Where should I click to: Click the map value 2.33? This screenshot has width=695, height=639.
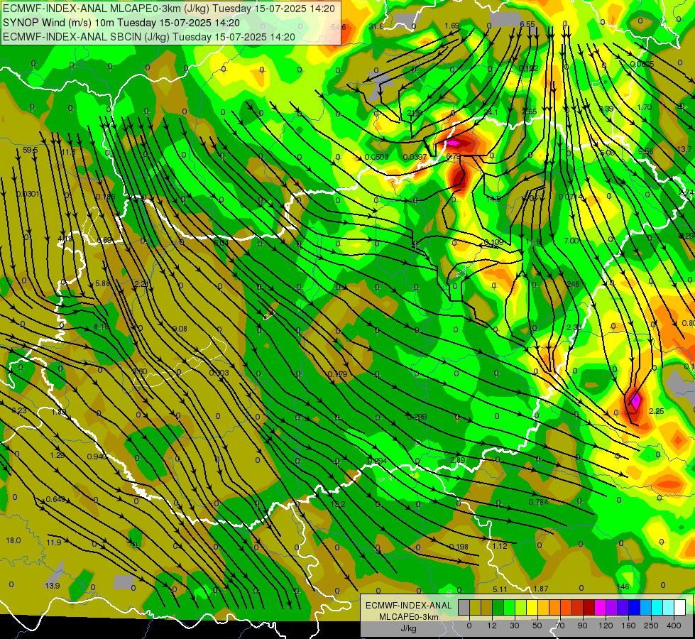coord(574,327)
